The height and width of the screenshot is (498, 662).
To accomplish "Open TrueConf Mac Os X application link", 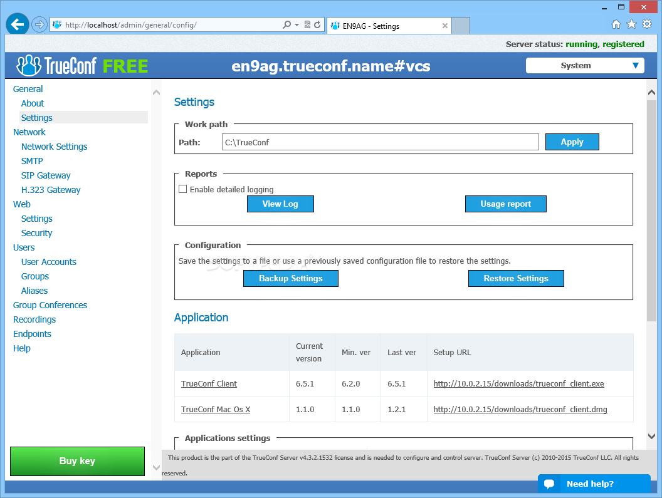I will pos(216,410).
